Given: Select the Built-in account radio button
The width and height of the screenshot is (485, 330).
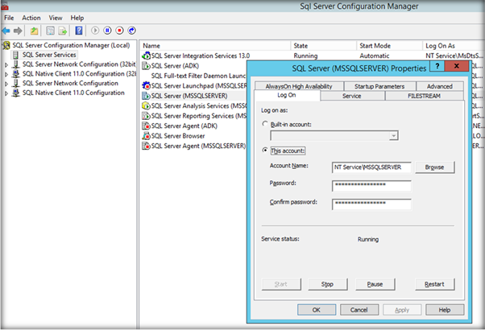Looking at the screenshot, I should [265, 124].
